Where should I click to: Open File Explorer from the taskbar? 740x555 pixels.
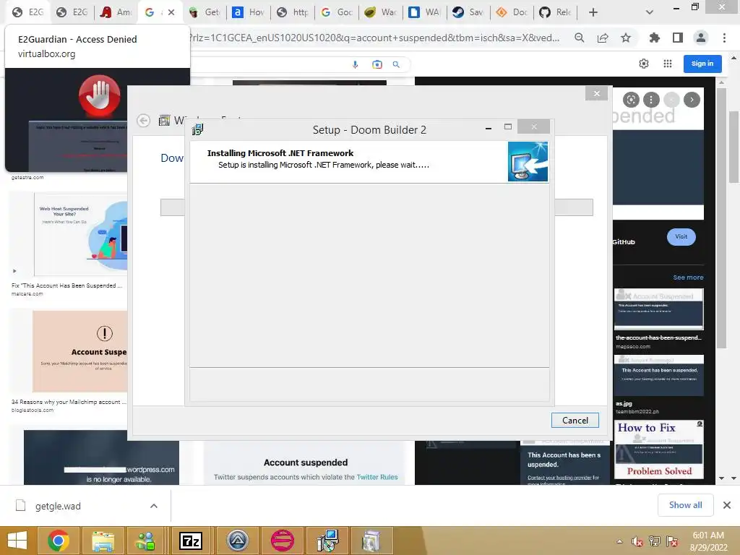(x=103, y=541)
